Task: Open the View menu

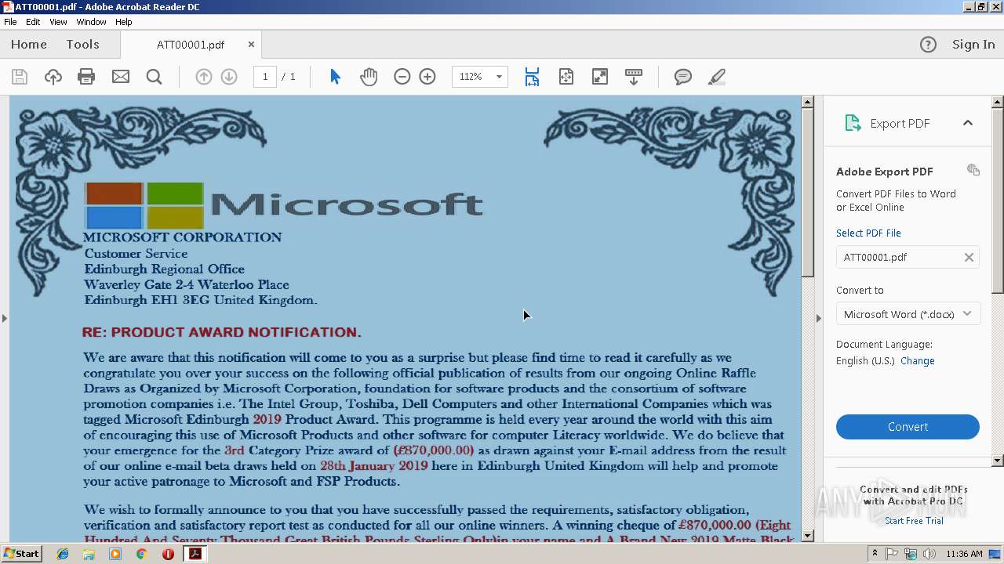Action: 58,22
